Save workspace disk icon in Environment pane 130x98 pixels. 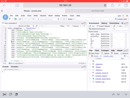(93, 26)
